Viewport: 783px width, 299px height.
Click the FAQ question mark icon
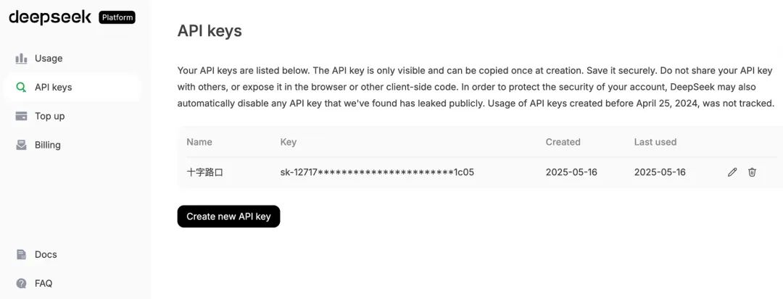pyautogui.click(x=21, y=284)
